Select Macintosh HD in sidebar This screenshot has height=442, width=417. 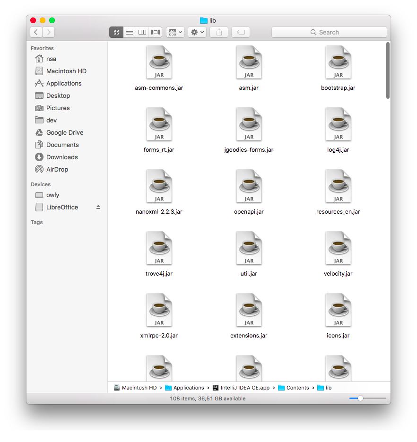67,71
